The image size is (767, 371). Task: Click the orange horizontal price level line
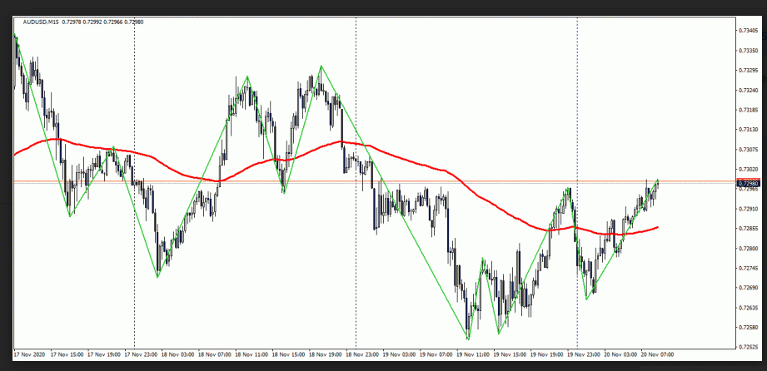[x=375, y=181]
